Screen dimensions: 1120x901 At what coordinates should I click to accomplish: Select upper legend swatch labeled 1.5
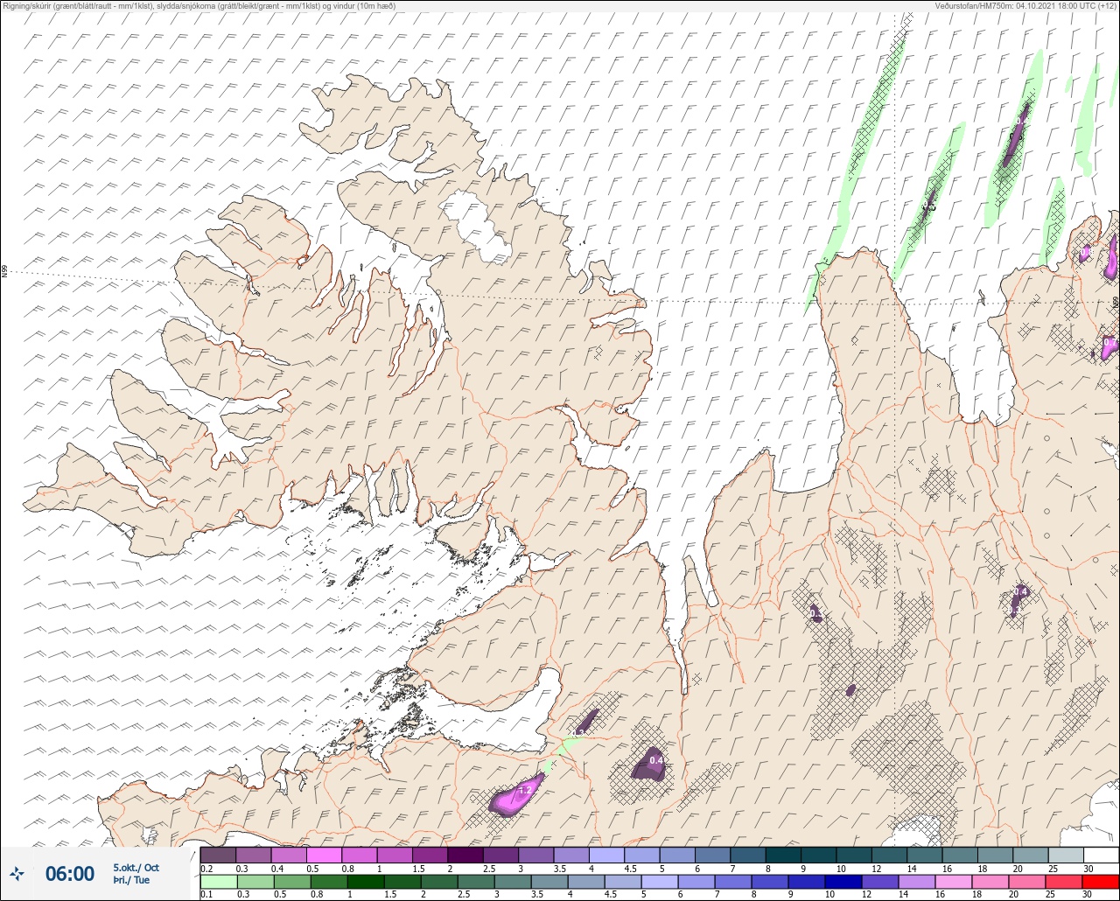pos(430,855)
